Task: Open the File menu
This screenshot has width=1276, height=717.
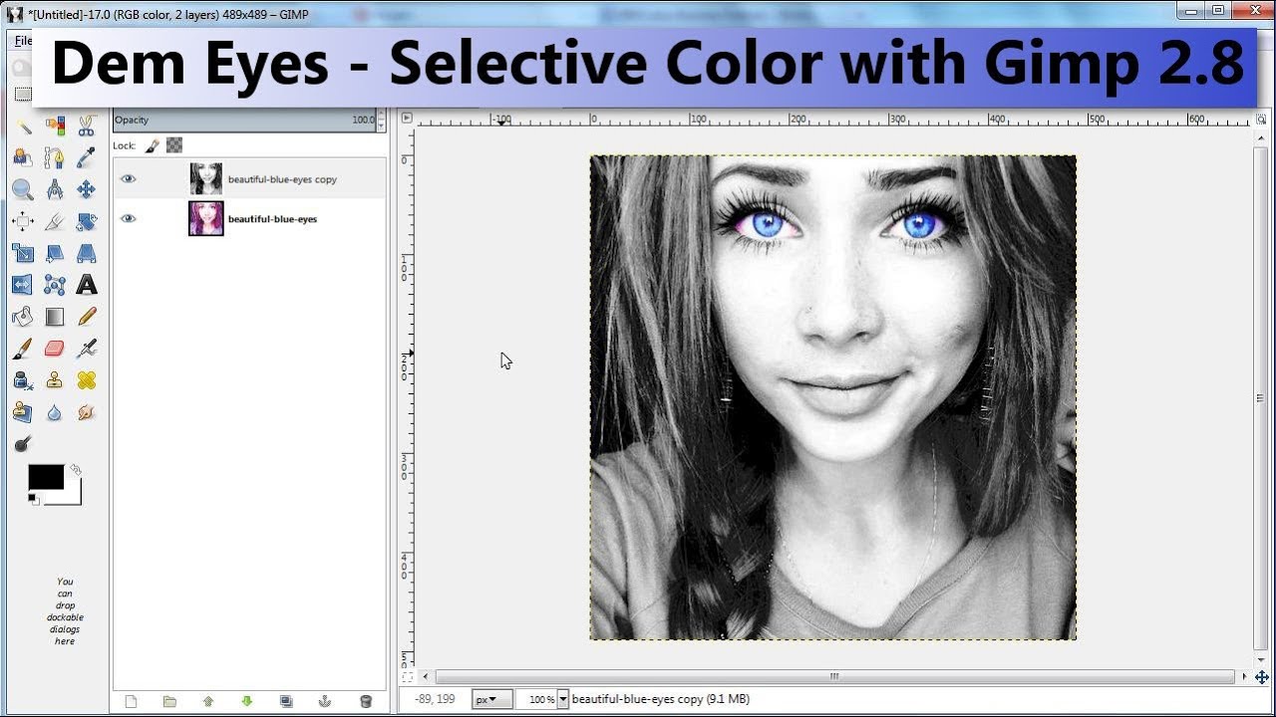Action: (22, 41)
